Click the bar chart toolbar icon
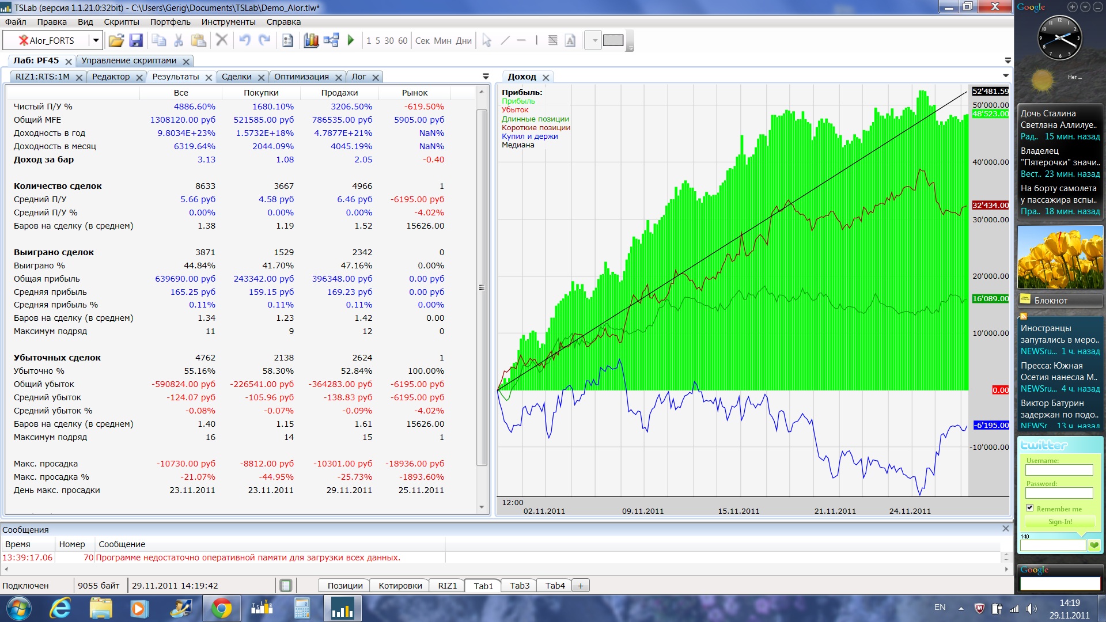The height and width of the screenshot is (622, 1106). pos(311,40)
